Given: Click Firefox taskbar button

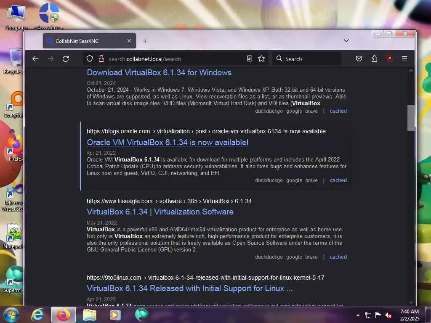Looking at the screenshot, I should [64, 315].
